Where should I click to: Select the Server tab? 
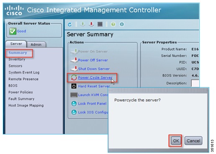(16, 44)
